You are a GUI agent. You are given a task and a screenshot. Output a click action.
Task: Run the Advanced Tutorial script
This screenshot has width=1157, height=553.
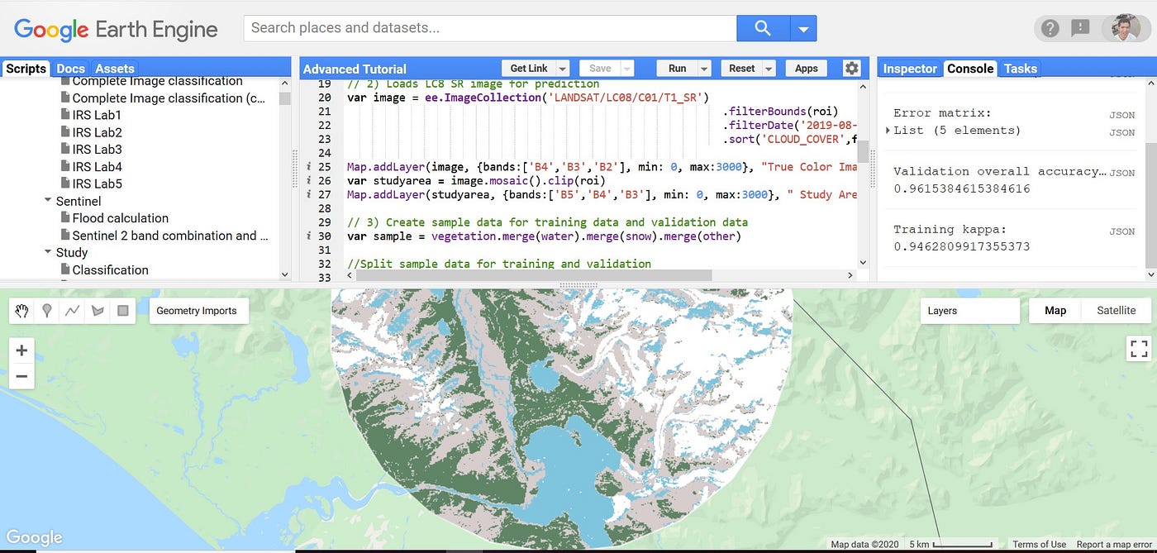[678, 68]
